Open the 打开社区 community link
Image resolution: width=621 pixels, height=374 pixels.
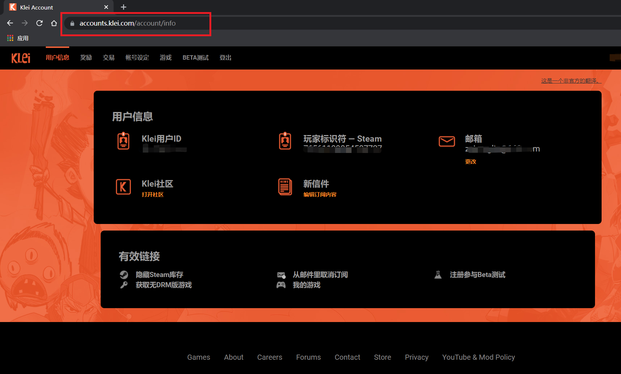pos(153,194)
